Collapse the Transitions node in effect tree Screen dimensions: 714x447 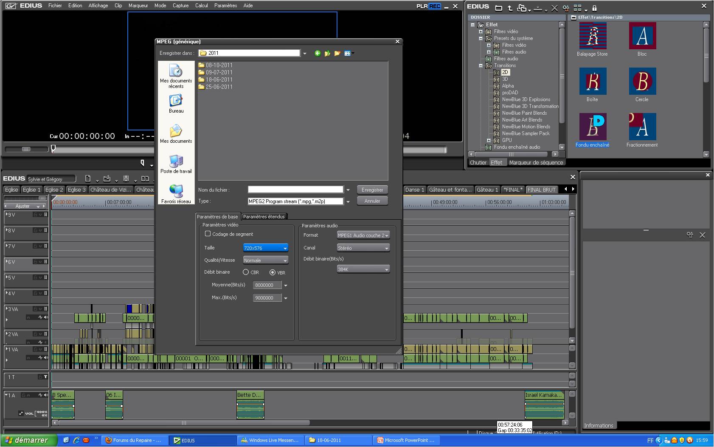tap(481, 65)
